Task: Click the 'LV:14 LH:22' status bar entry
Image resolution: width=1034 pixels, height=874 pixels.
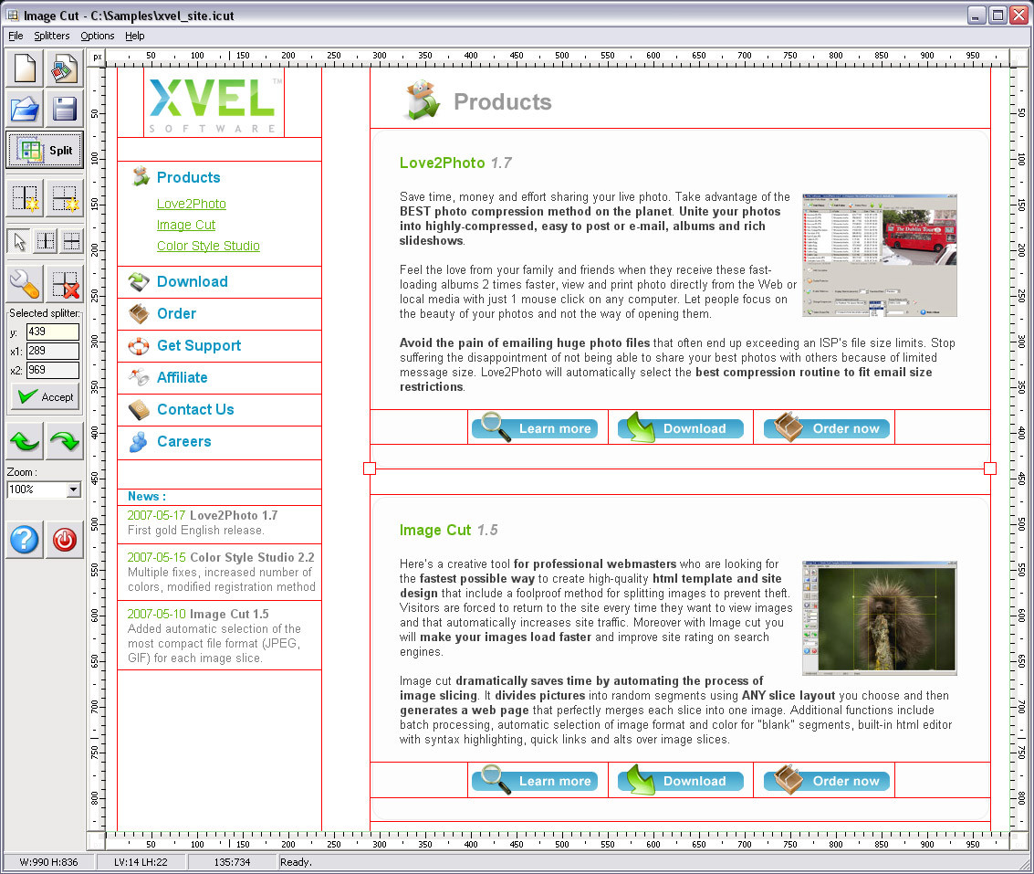Action: (141, 862)
